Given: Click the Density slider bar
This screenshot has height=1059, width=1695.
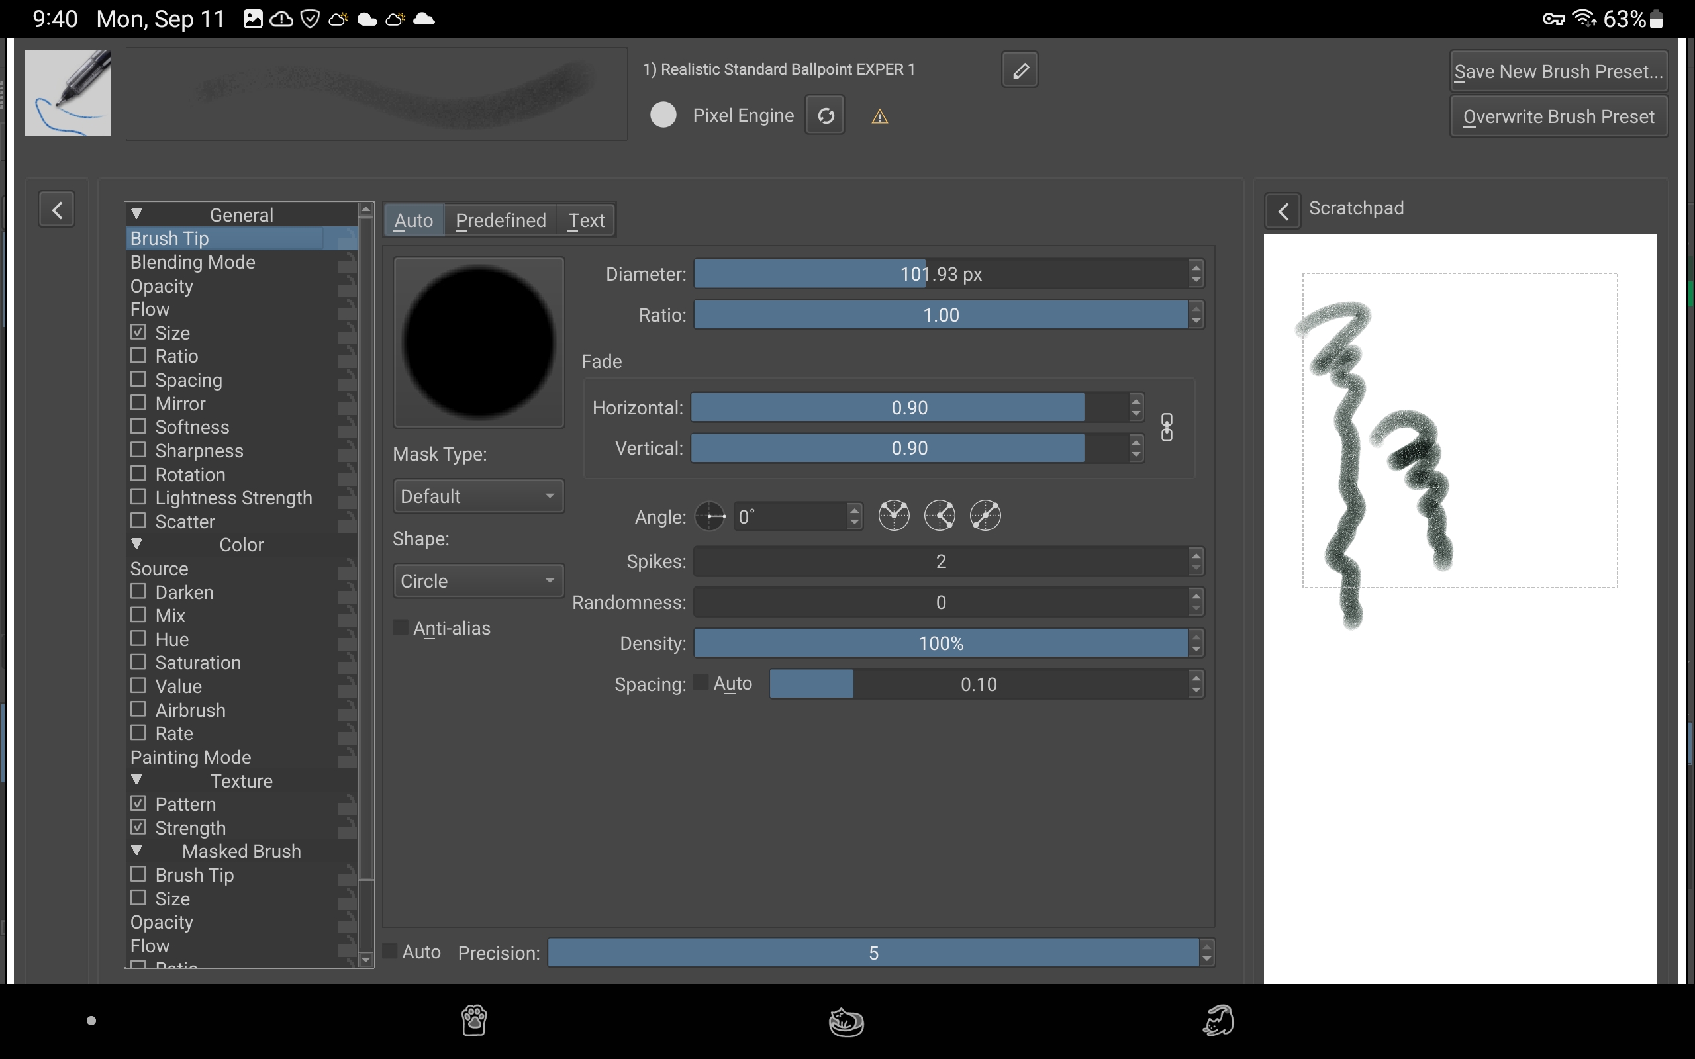Looking at the screenshot, I should (940, 643).
